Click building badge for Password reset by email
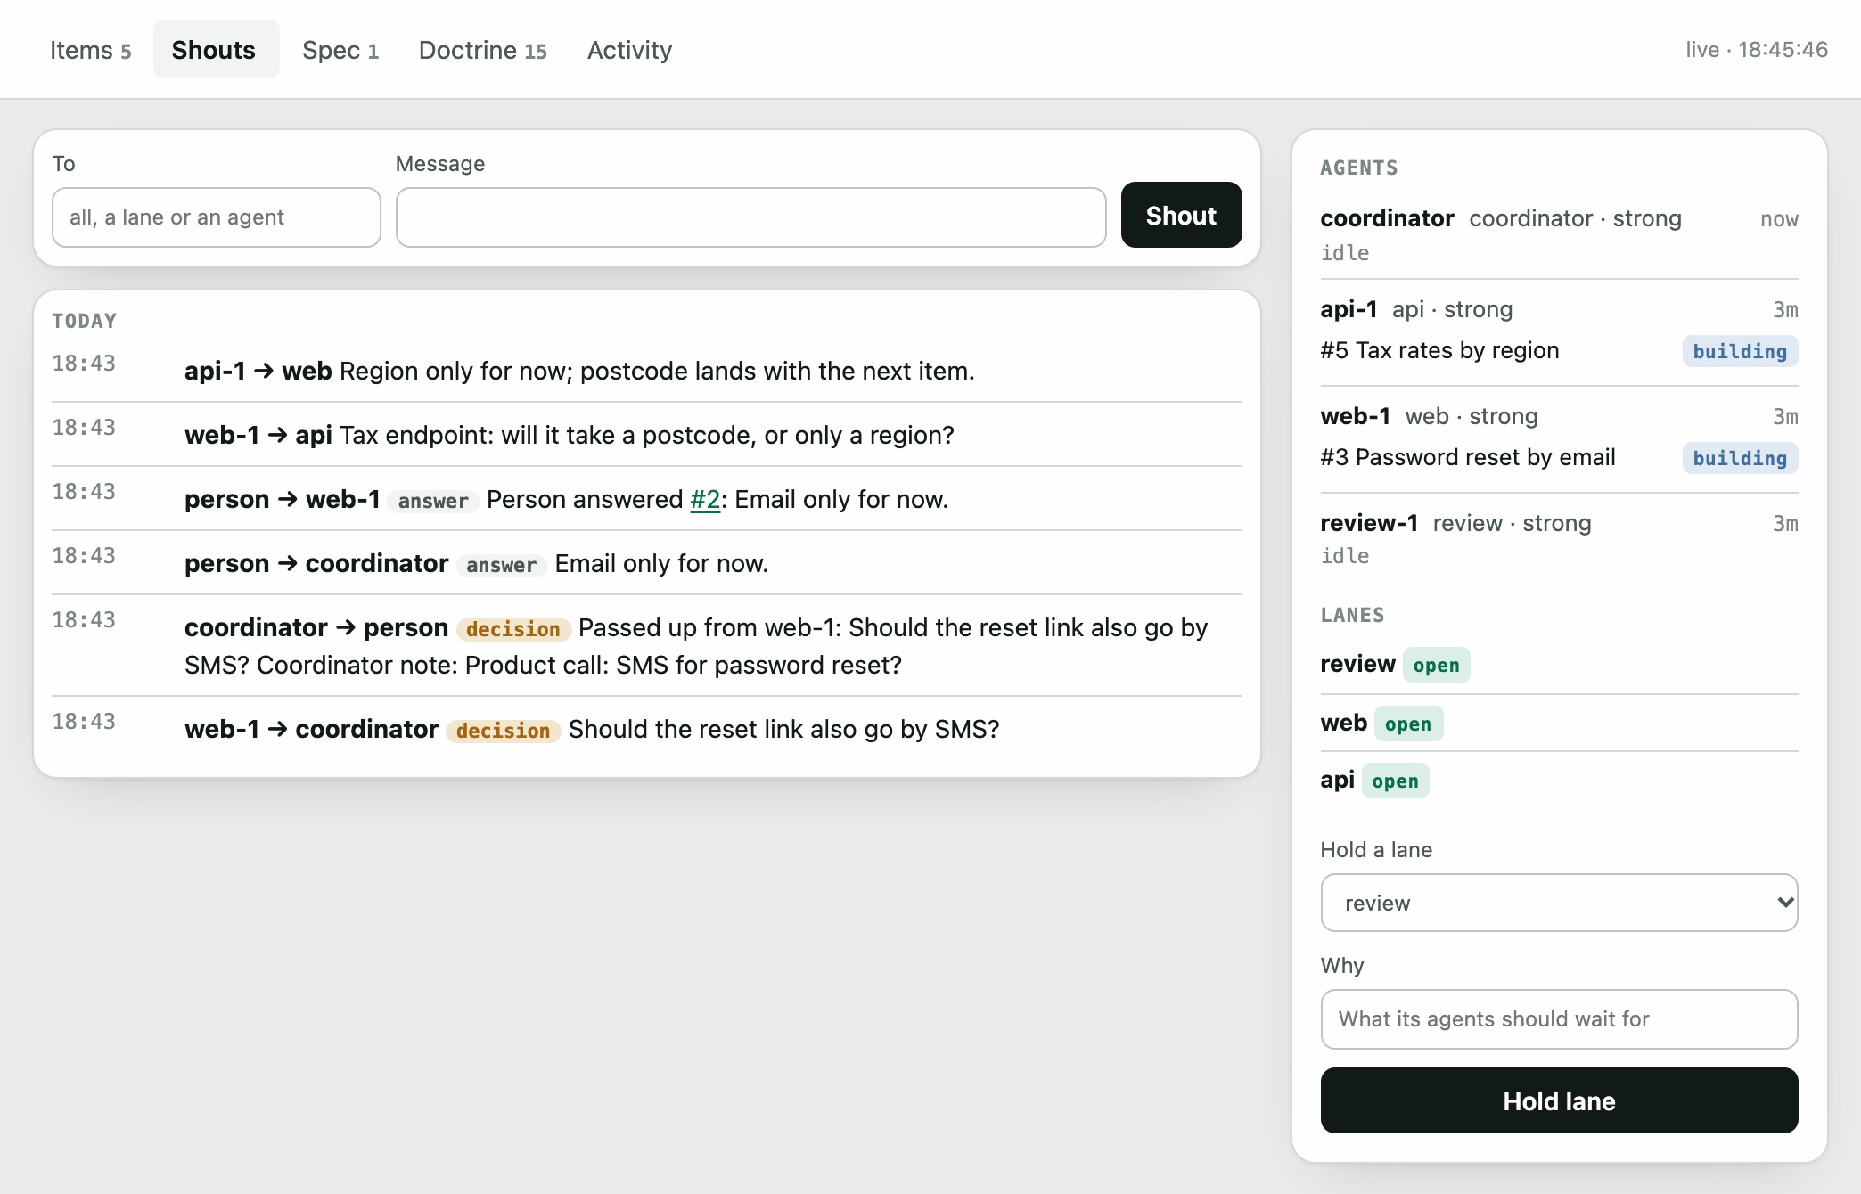The height and width of the screenshot is (1194, 1861). coord(1740,458)
